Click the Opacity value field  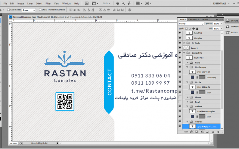point(217,23)
